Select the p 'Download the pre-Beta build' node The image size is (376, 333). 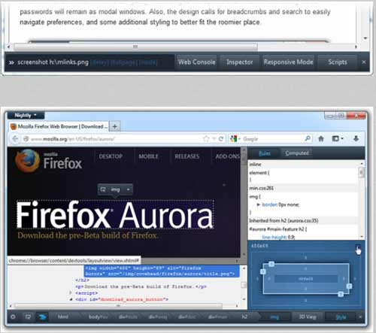pyautogui.click(x=141, y=286)
